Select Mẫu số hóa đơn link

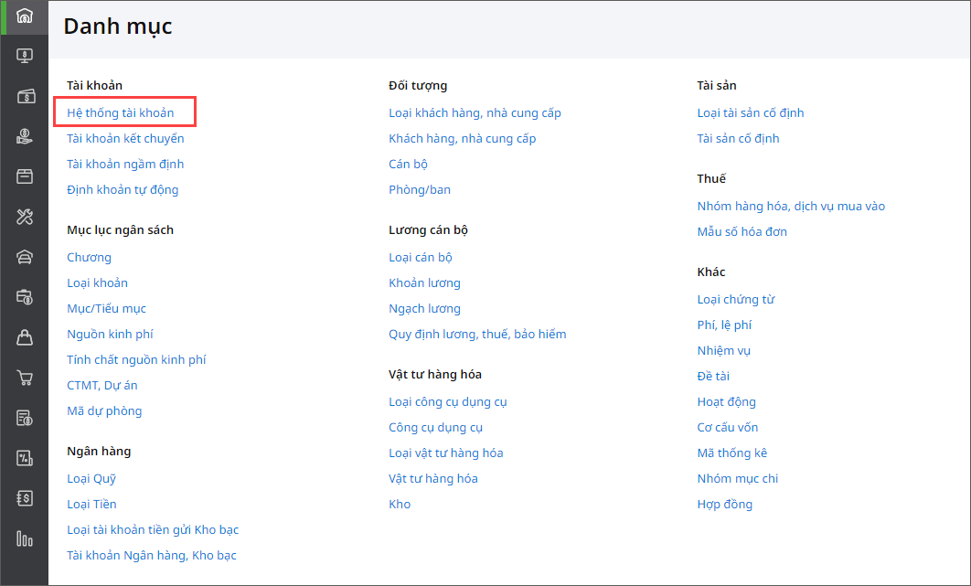coord(742,231)
